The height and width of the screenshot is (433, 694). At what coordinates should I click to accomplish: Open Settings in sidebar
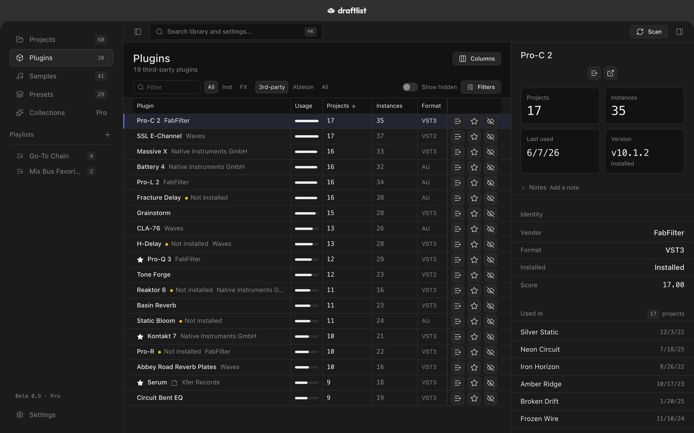click(x=61, y=415)
